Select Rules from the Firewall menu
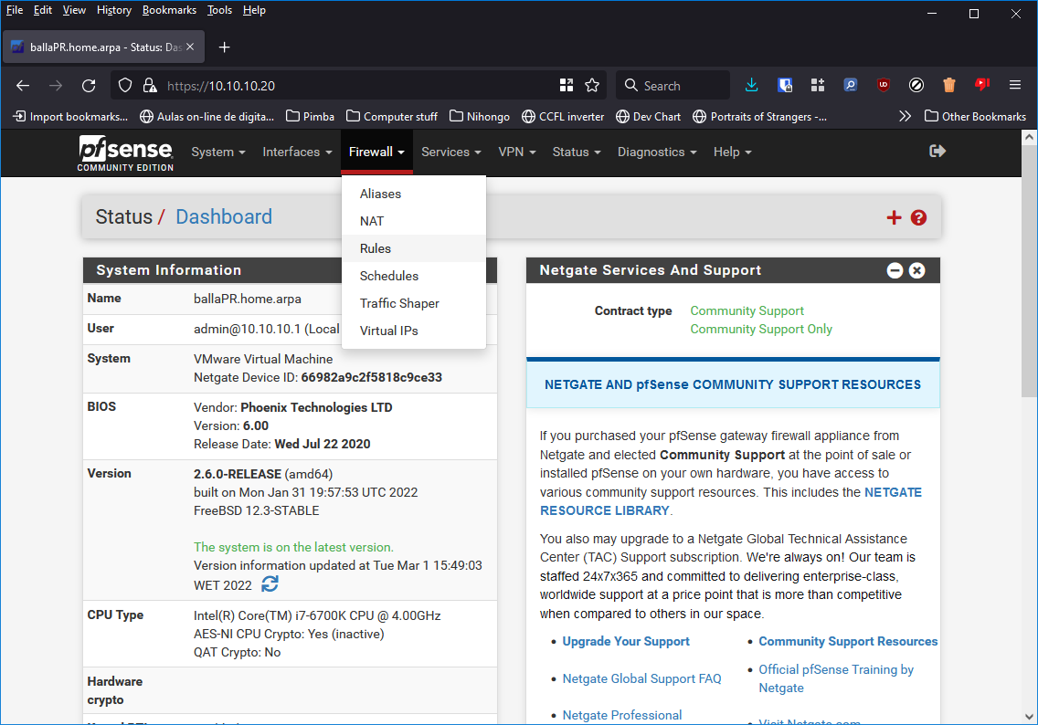Viewport: 1038px width, 725px height. (376, 248)
